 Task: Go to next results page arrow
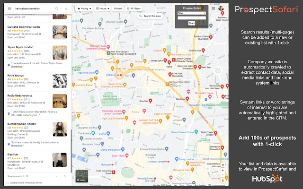[65, 176]
